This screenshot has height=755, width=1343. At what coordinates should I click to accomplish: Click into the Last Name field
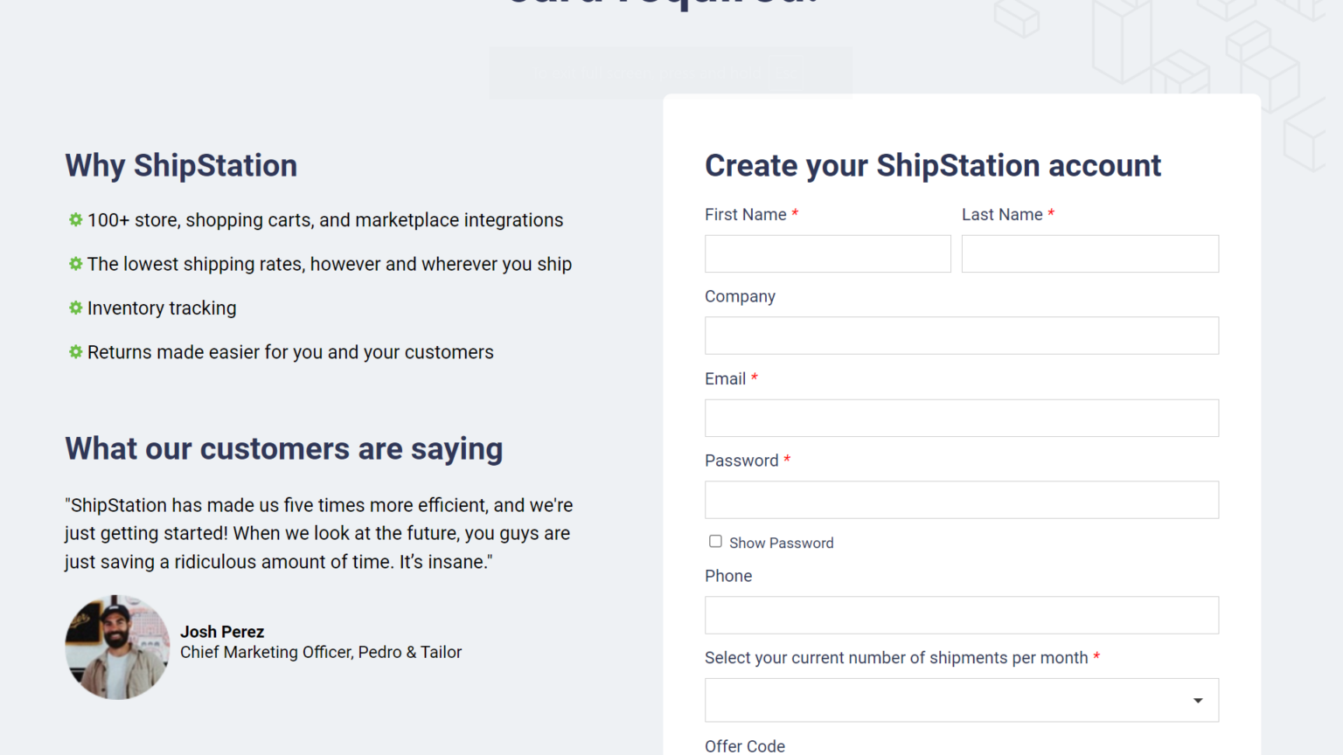pos(1089,253)
